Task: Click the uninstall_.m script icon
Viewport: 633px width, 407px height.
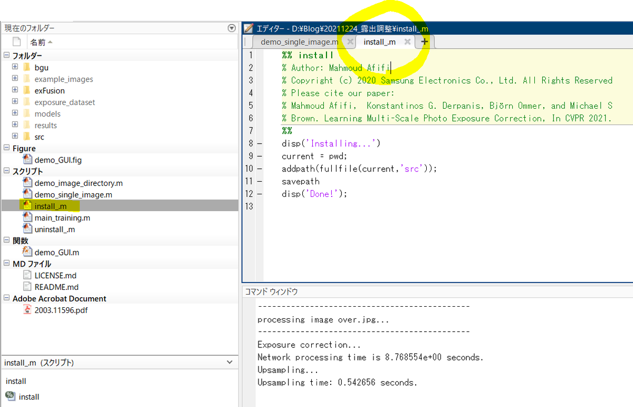Action: pyautogui.click(x=27, y=229)
